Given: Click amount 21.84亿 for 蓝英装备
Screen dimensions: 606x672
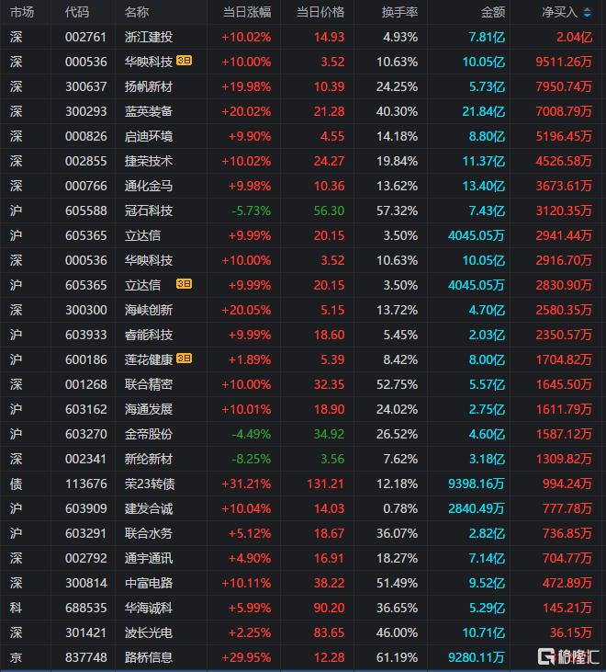Looking at the screenshot, I should pyautogui.click(x=484, y=112).
